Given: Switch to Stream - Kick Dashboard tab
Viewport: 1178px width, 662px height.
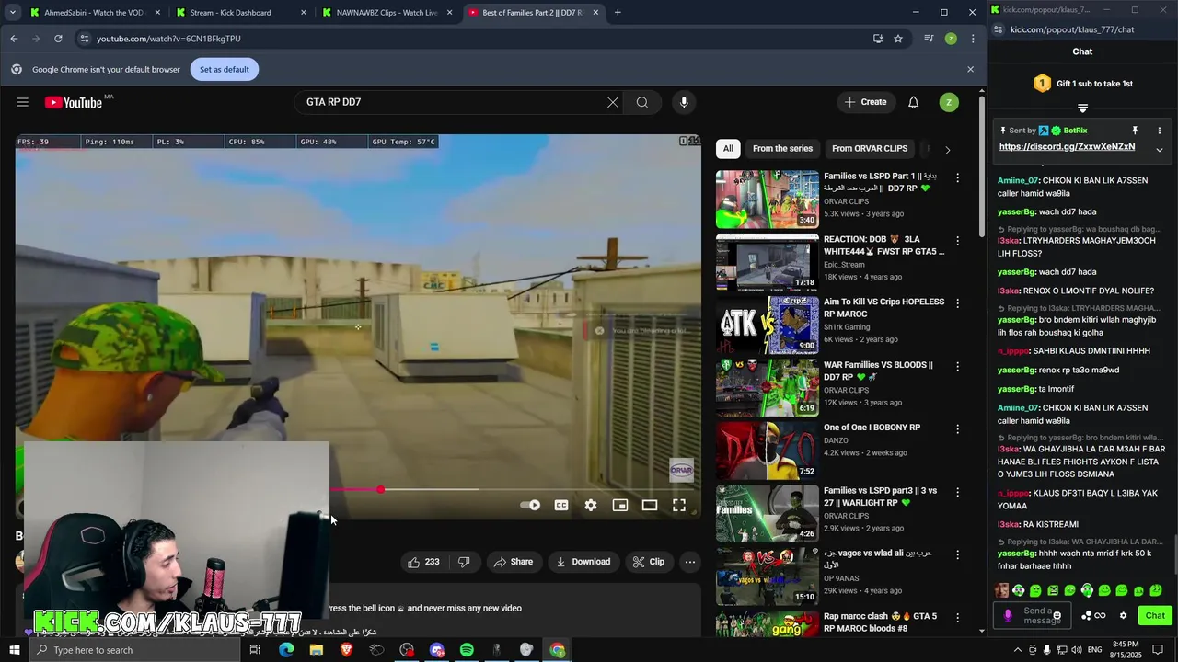Looking at the screenshot, I should [x=239, y=12].
